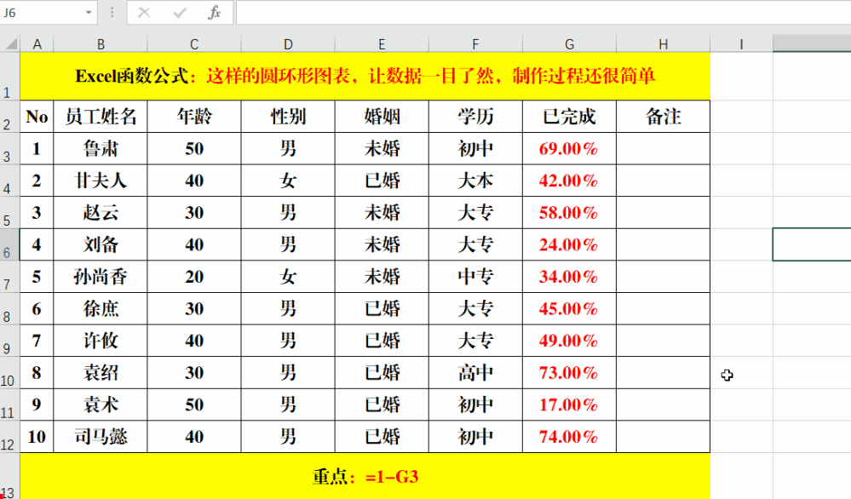Click the 已完成 header cell
Image resolution: width=851 pixels, height=499 pixels.
(569, 117)
